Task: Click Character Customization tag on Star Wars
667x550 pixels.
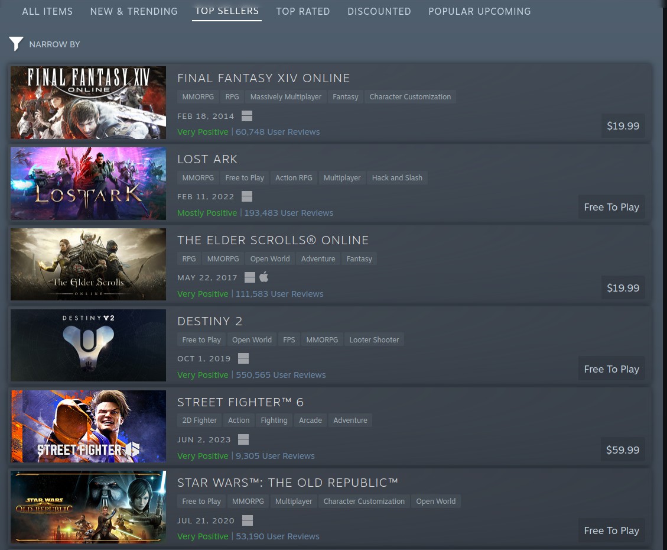Action: coord(364,501)
